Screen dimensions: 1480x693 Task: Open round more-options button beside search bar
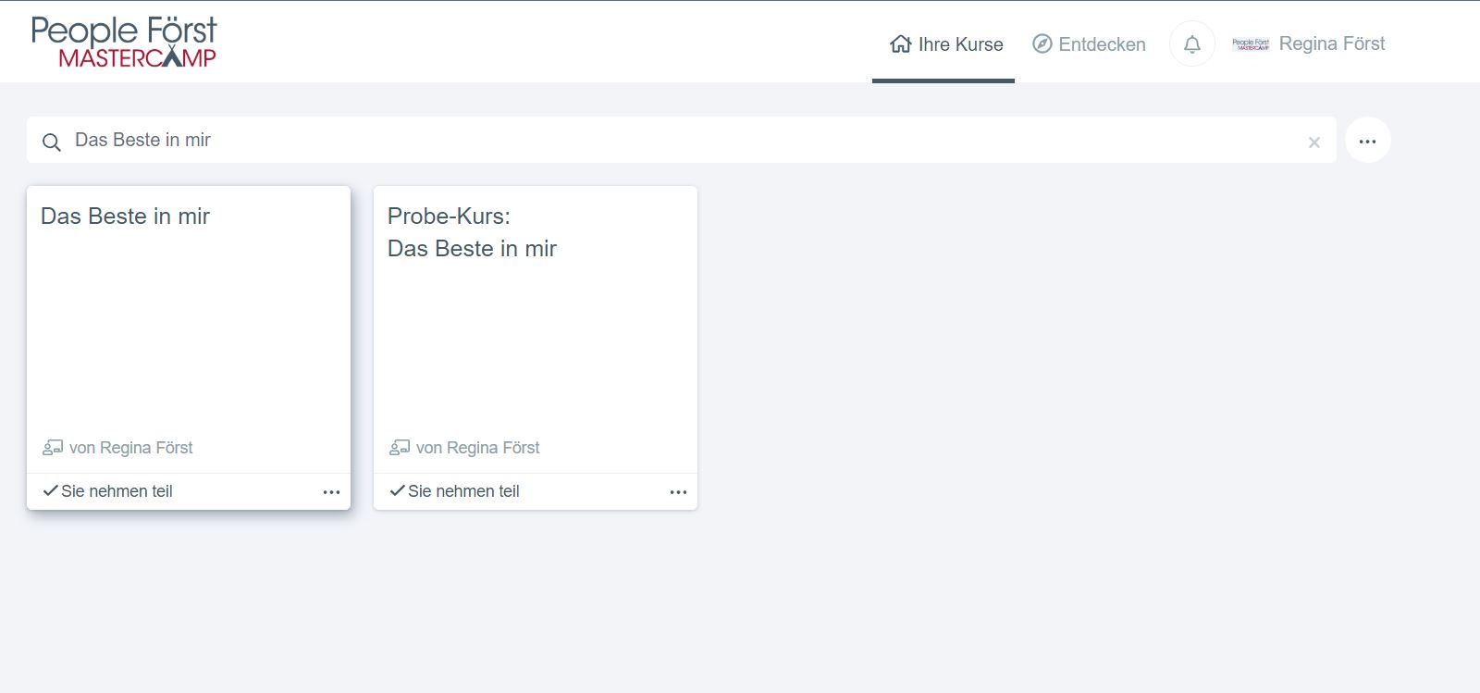[1367, 141]
